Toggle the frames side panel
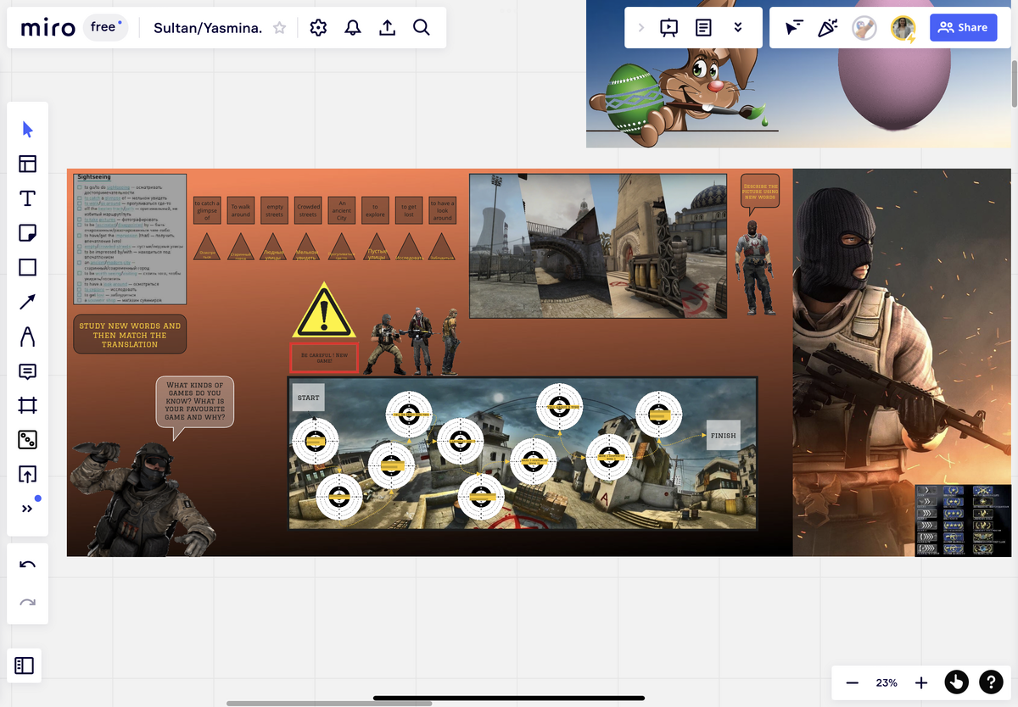 coord(24,665)
